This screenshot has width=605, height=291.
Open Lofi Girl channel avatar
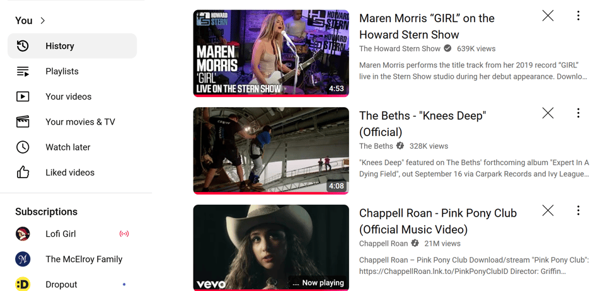[x=23, y=234]
